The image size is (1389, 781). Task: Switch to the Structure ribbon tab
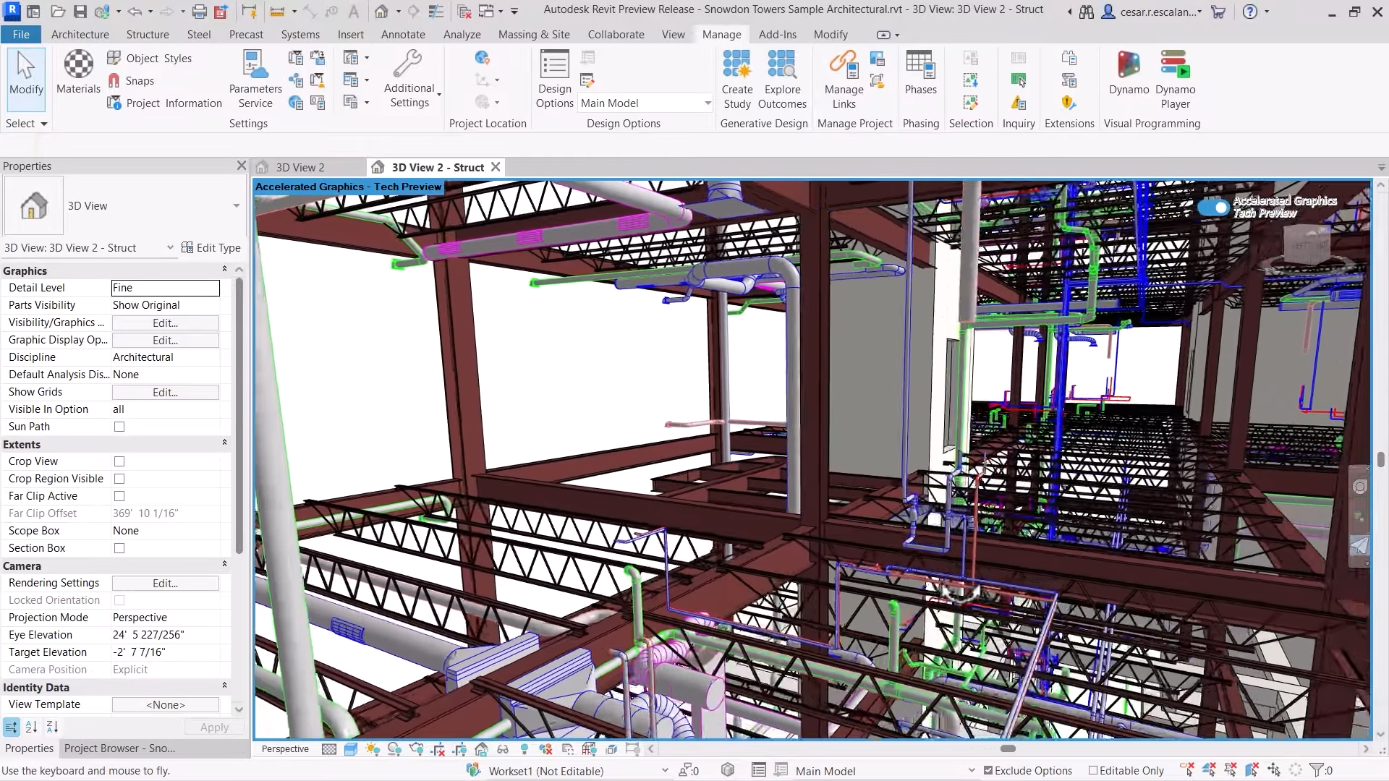click(x=148, y=34)
